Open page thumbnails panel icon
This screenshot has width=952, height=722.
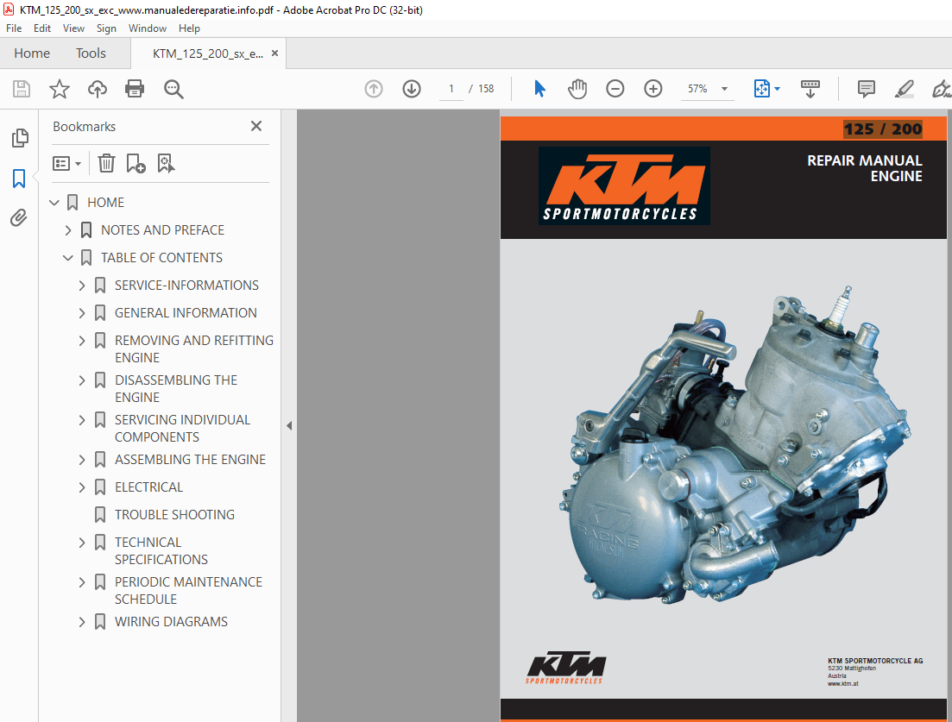point(20,138)
